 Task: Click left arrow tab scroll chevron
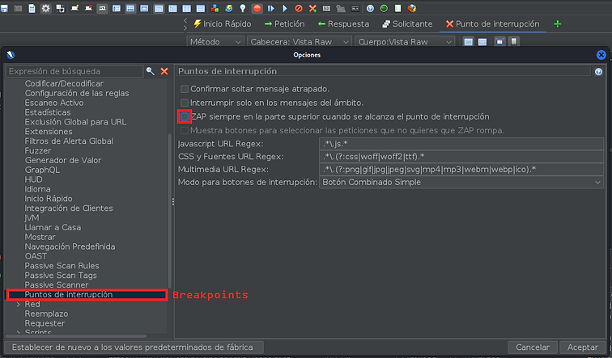point(185,20)
